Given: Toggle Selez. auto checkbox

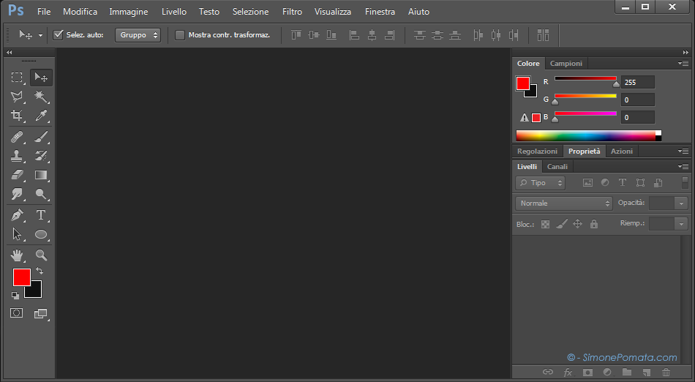Looking at the screenshot, I should click(x=58, y=34).
